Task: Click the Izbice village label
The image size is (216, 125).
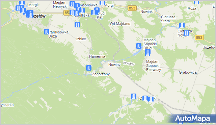Action: tap(81, 39)
